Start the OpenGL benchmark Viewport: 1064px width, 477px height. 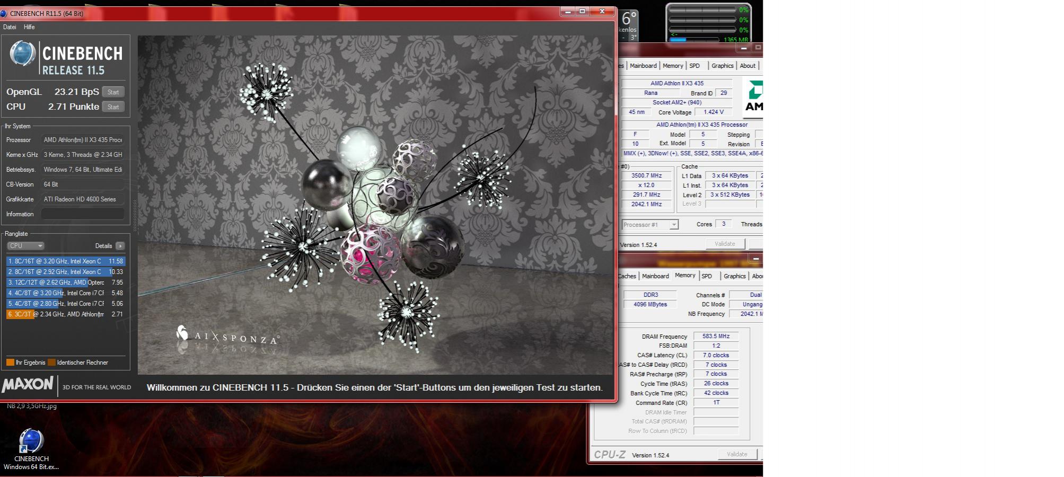point(113,92)
